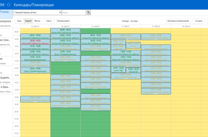Click the Планировщик button
The width and height of the screenshot is (208, 137).
pyautogui.click(x=63, y=21)
